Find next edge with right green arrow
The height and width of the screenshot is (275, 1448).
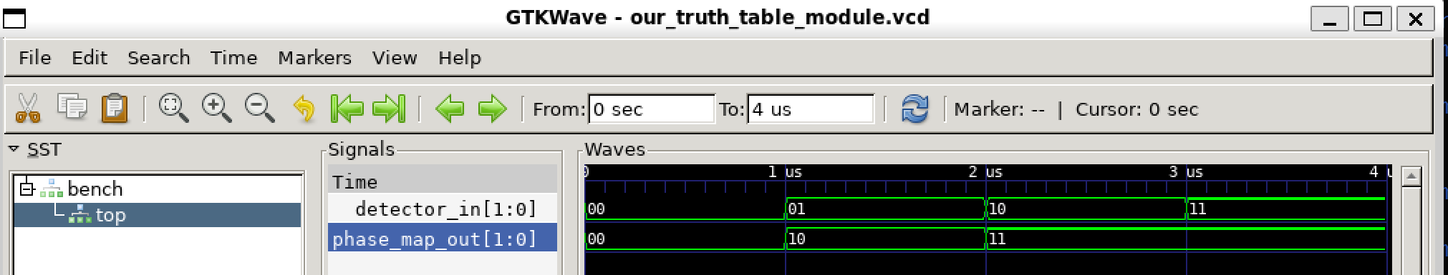click(492, 109)
